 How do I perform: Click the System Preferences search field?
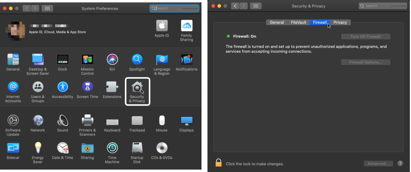175,8
